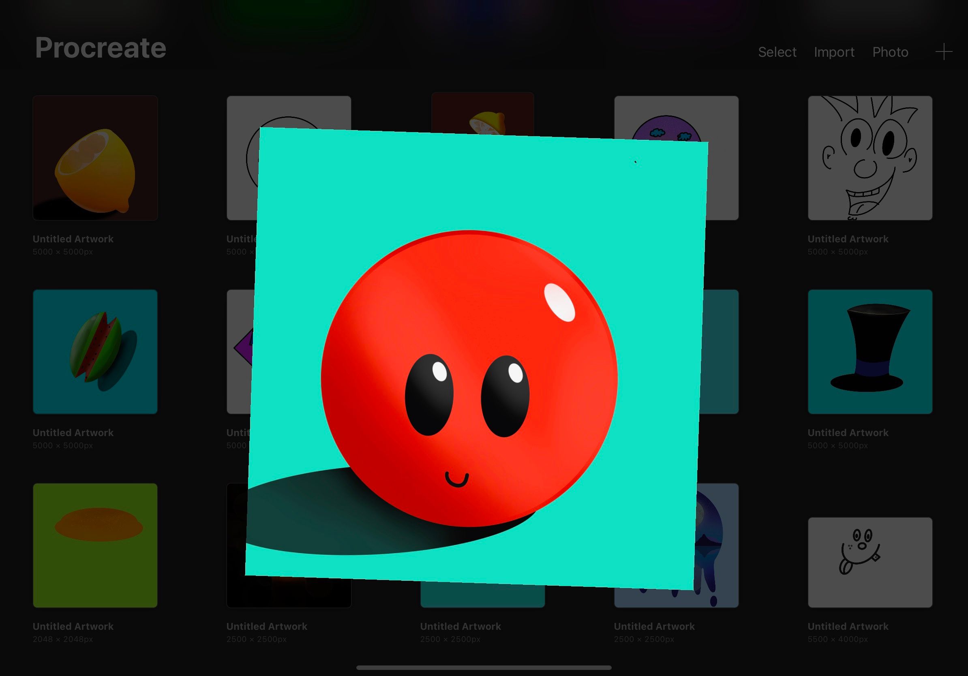The image size is (968, 676).
Task: Select the cartoon character sketch
Action: (870, 157)
